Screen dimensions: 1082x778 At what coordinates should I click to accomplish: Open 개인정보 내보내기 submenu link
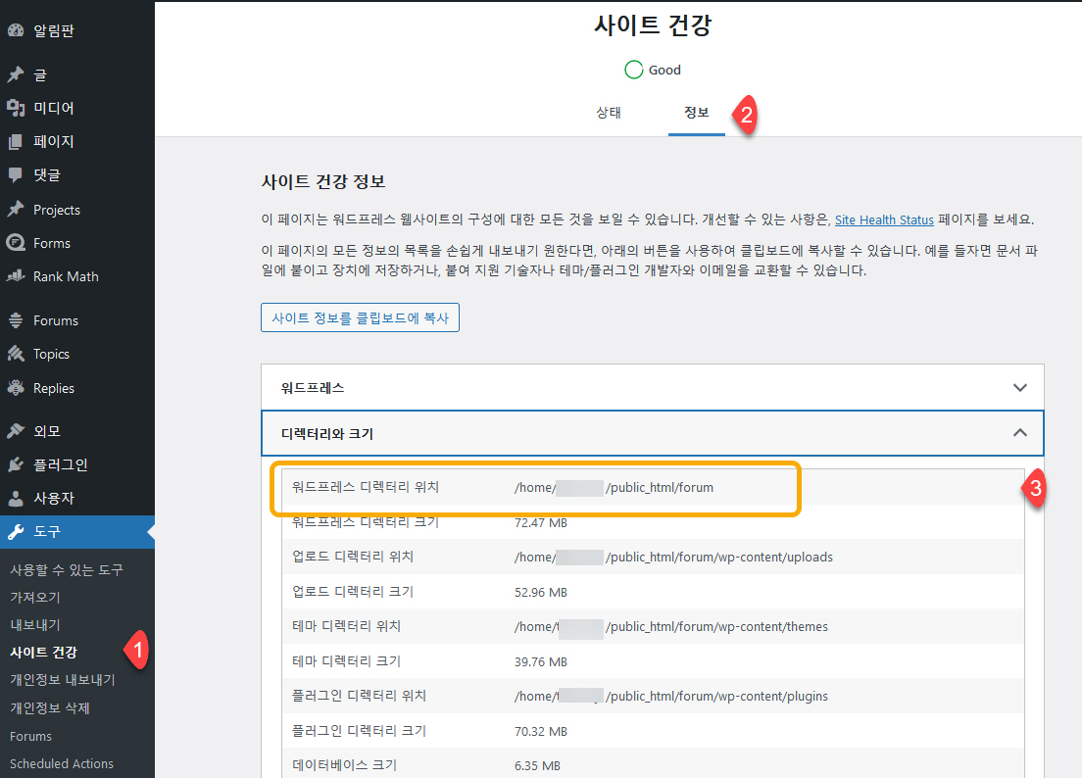[62, 680]
